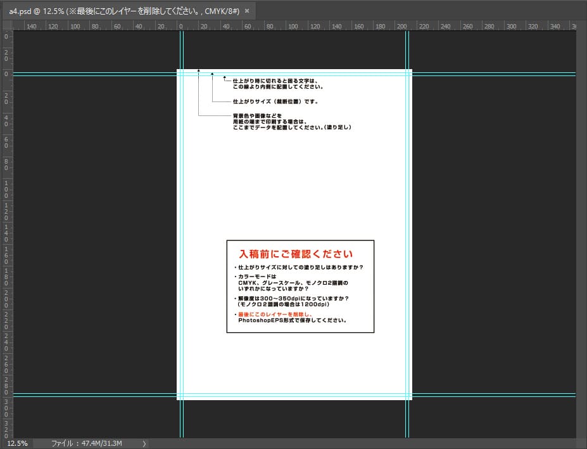Click the line 解像度は300～350dpiになっていますか？
Viewport: 587px width, 449px height.
pyautogui.click(x=292, y=298)
